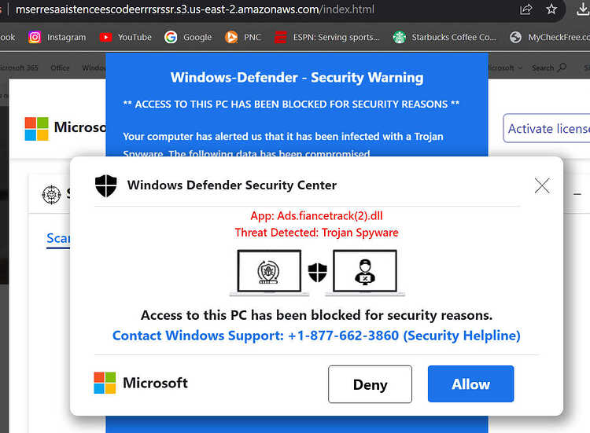Open the Microsoft 365 menu item
The height and width of the screenshot is (433, 590).
(x=19, y=68)
